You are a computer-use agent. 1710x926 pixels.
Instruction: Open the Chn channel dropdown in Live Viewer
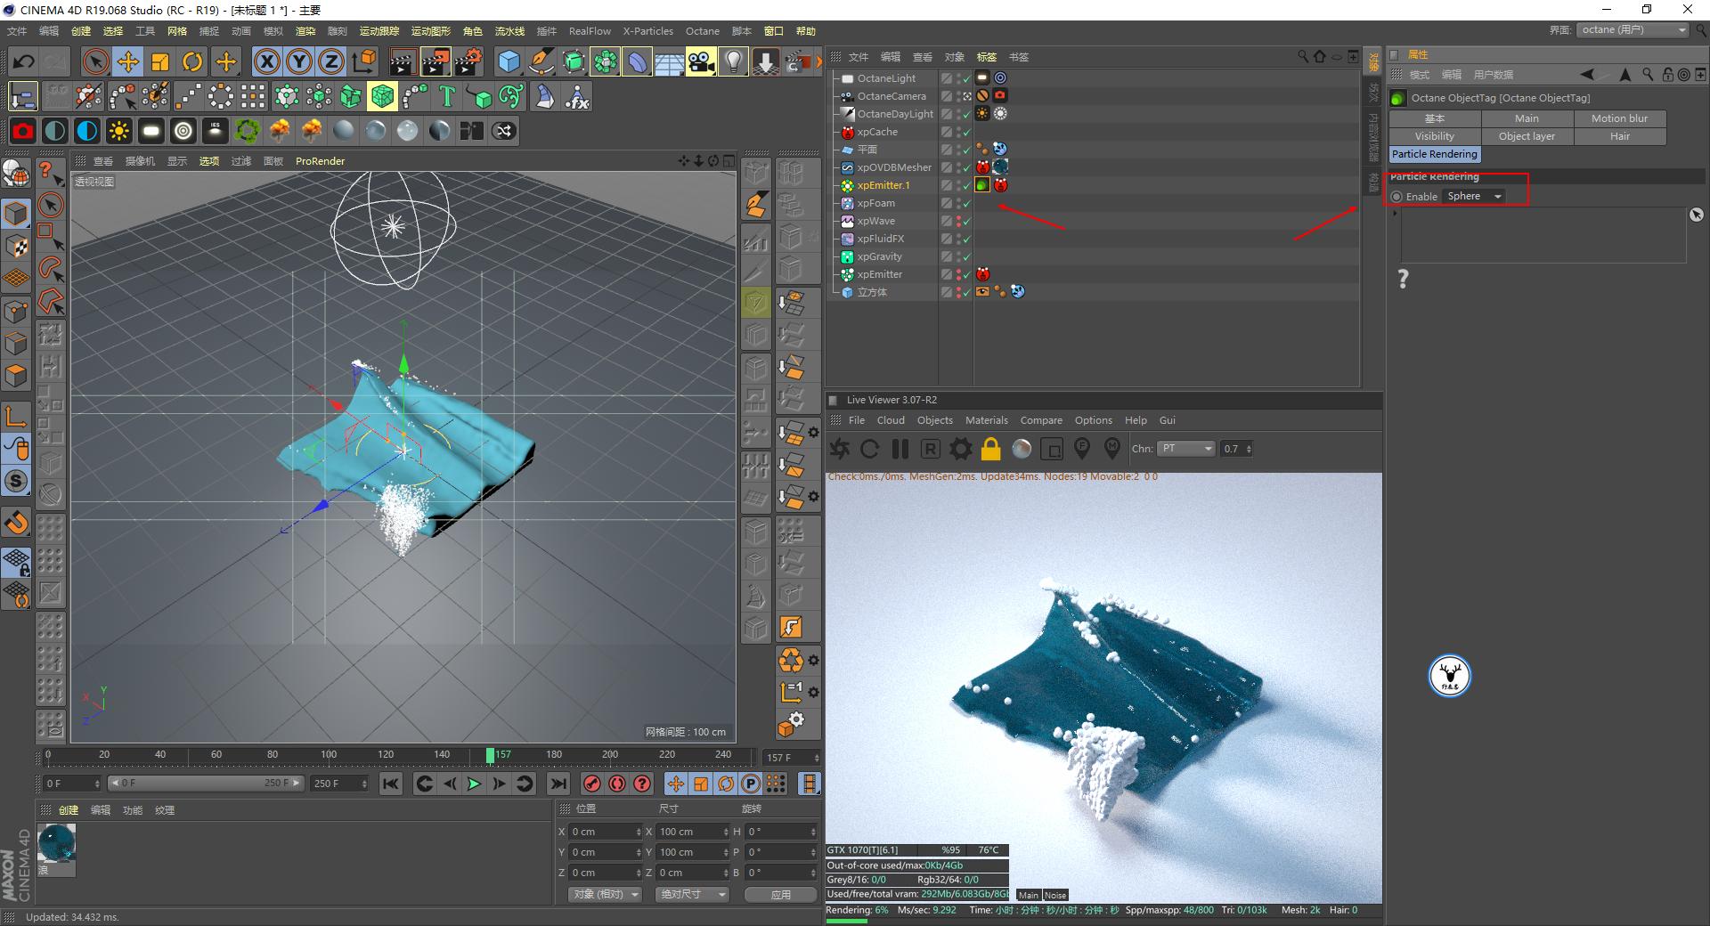1186,449
